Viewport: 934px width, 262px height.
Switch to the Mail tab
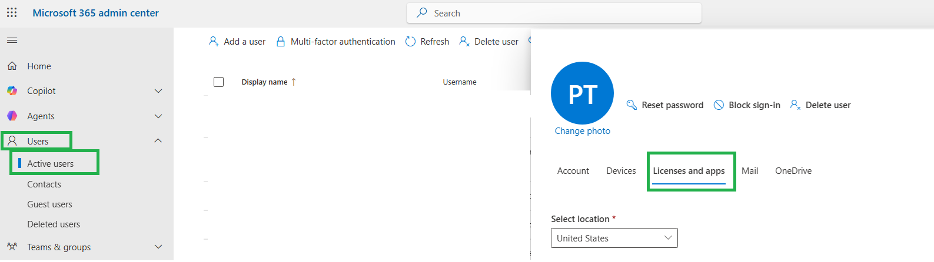[750, 170]
